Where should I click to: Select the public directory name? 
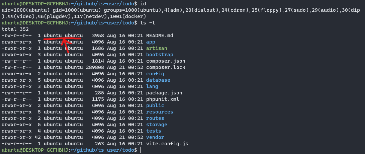coord(155,105)
